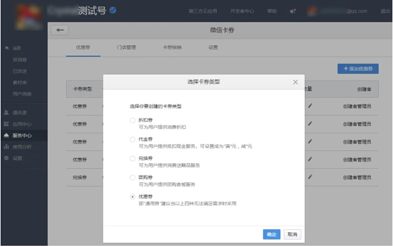Screen dimensions: 393x247
Task: Select the 团购券 radio option
Action: pyautogui.click(x=132, y=177)
